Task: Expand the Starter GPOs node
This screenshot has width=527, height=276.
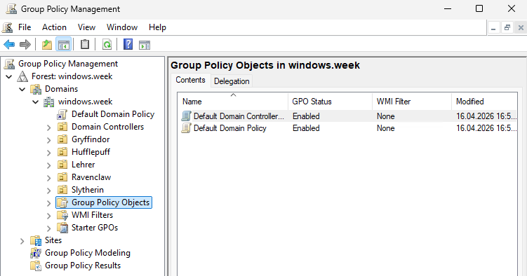Action: tap(48, 228)
